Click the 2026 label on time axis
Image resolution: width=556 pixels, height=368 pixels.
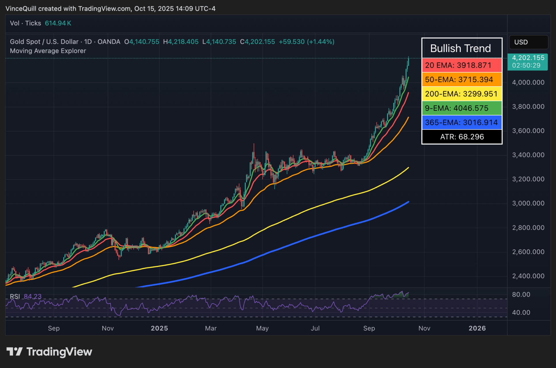click(477, 328)
